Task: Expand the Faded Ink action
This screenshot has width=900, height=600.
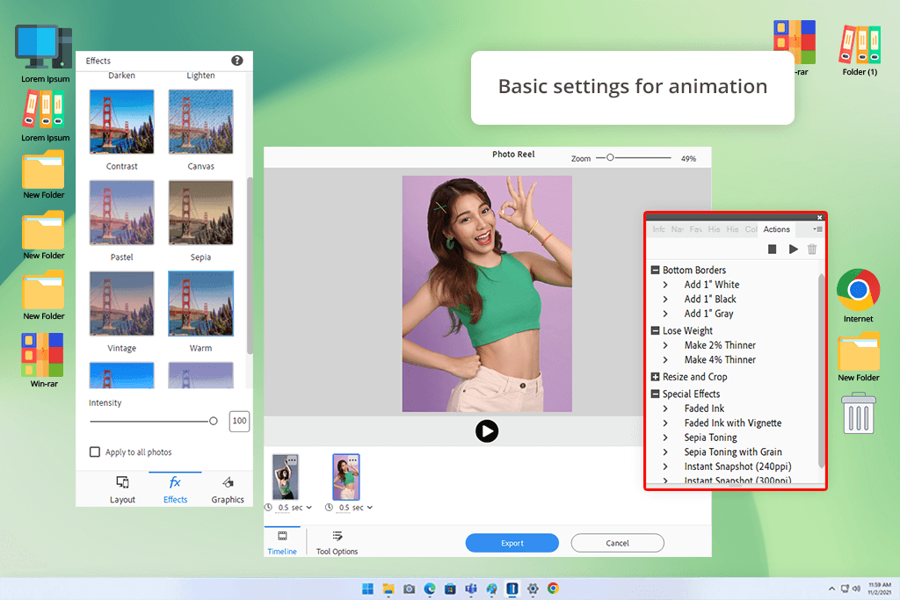Action: [x=666, y=408]
